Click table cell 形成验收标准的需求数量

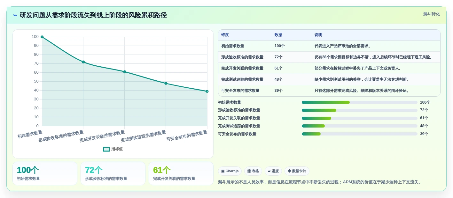[x=242, y=57]
